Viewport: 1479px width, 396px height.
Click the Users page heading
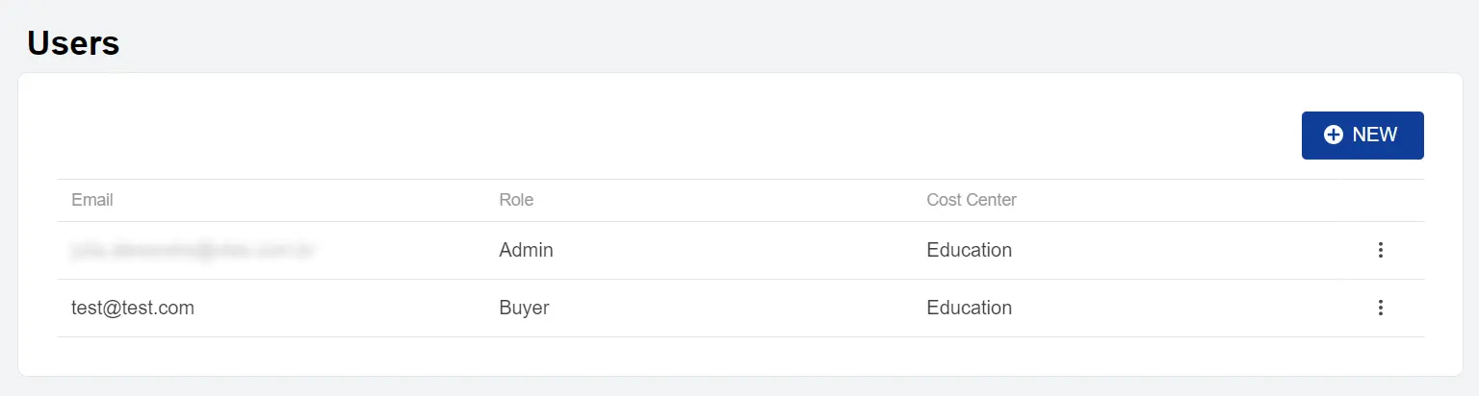[x=73, y=43]
